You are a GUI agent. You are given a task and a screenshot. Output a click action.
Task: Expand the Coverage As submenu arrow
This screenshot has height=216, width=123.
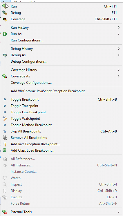tap(119, 76)
